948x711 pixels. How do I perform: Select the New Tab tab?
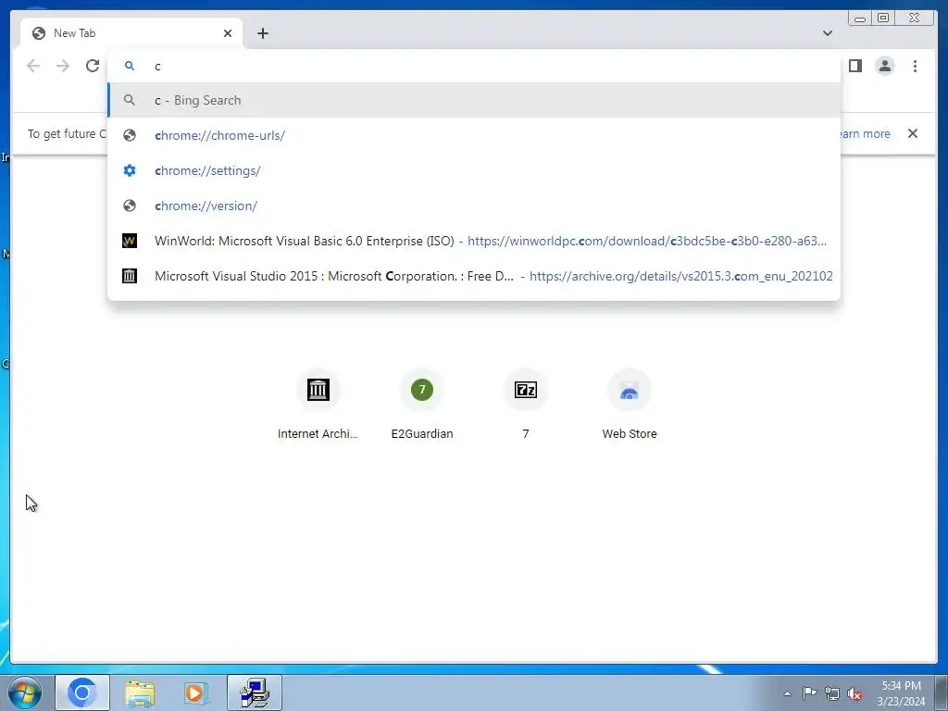pos(131,33)
